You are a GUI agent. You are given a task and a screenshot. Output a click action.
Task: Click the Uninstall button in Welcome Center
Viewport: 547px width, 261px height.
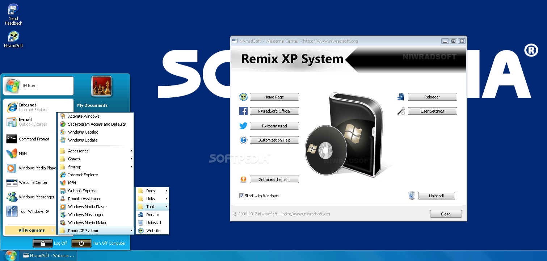pos(436,196)
